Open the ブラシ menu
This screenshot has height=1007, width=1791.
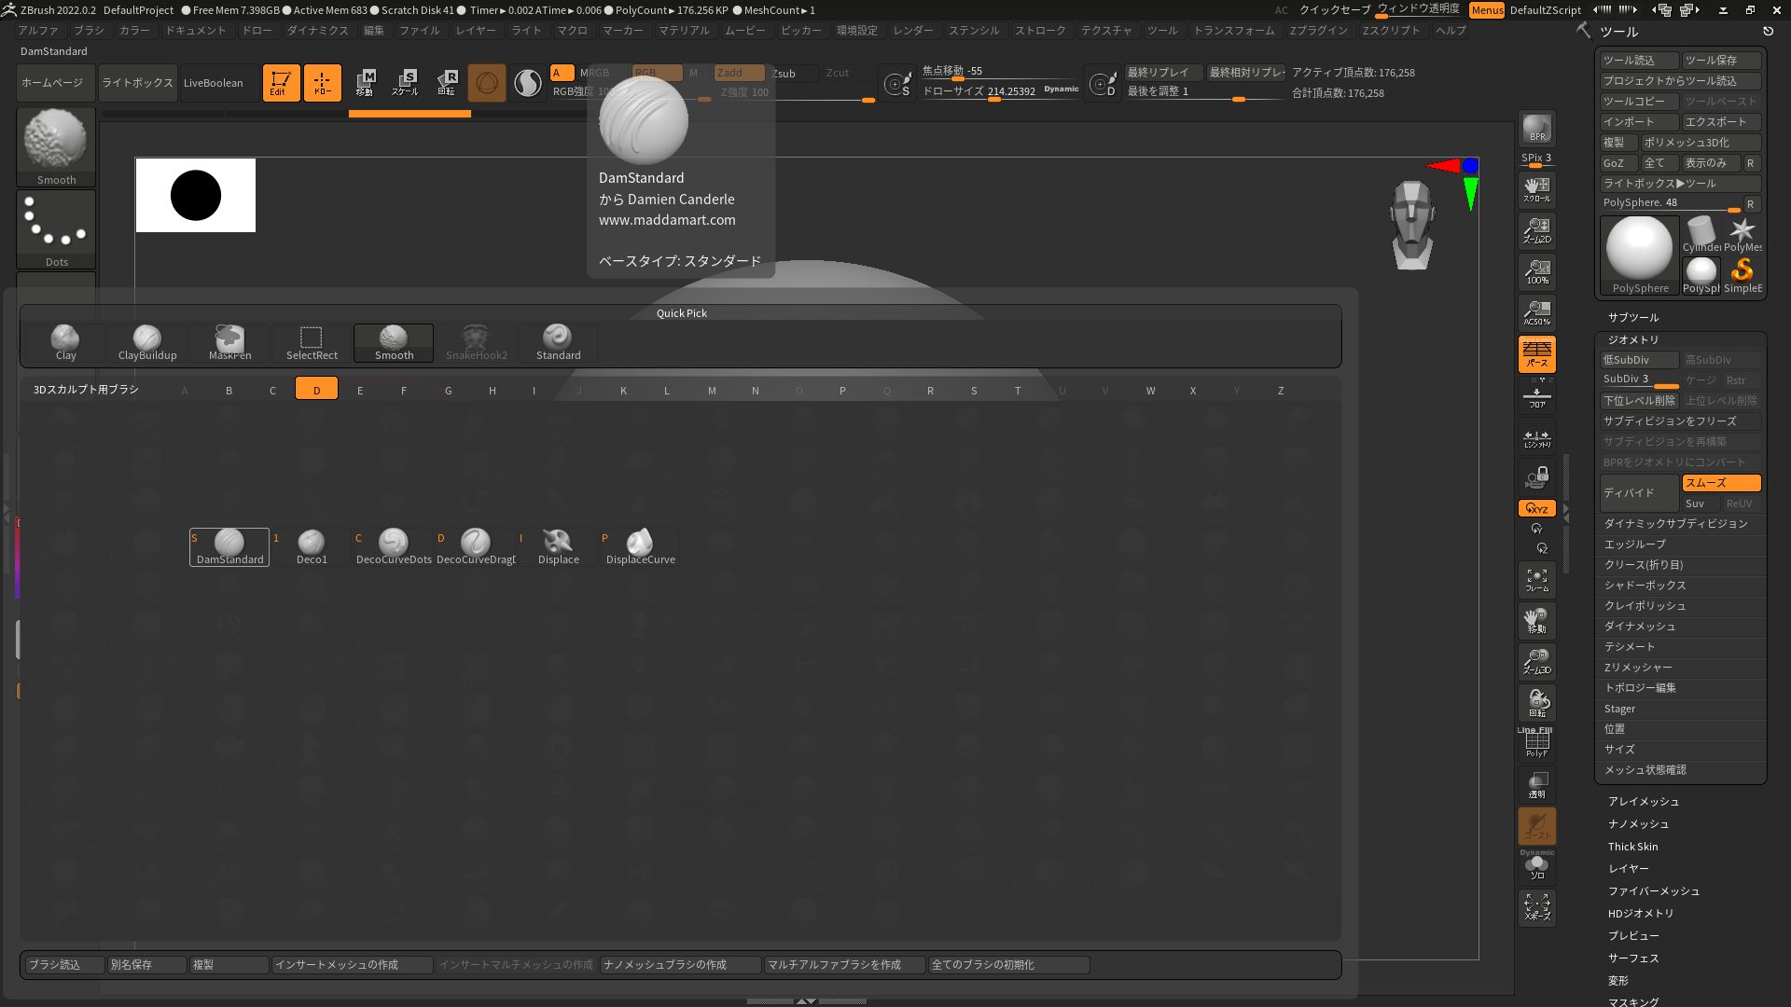pyautogui.click(x=89, y=31)
